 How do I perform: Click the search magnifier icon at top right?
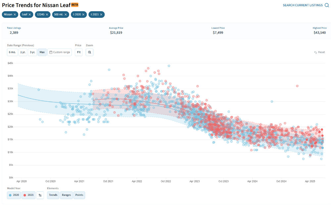pyautogui.click(x=327, y=5)
